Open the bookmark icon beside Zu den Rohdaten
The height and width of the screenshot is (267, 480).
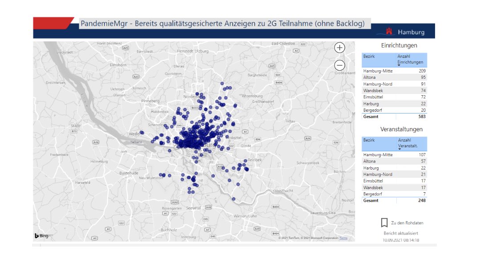[384, 222]
